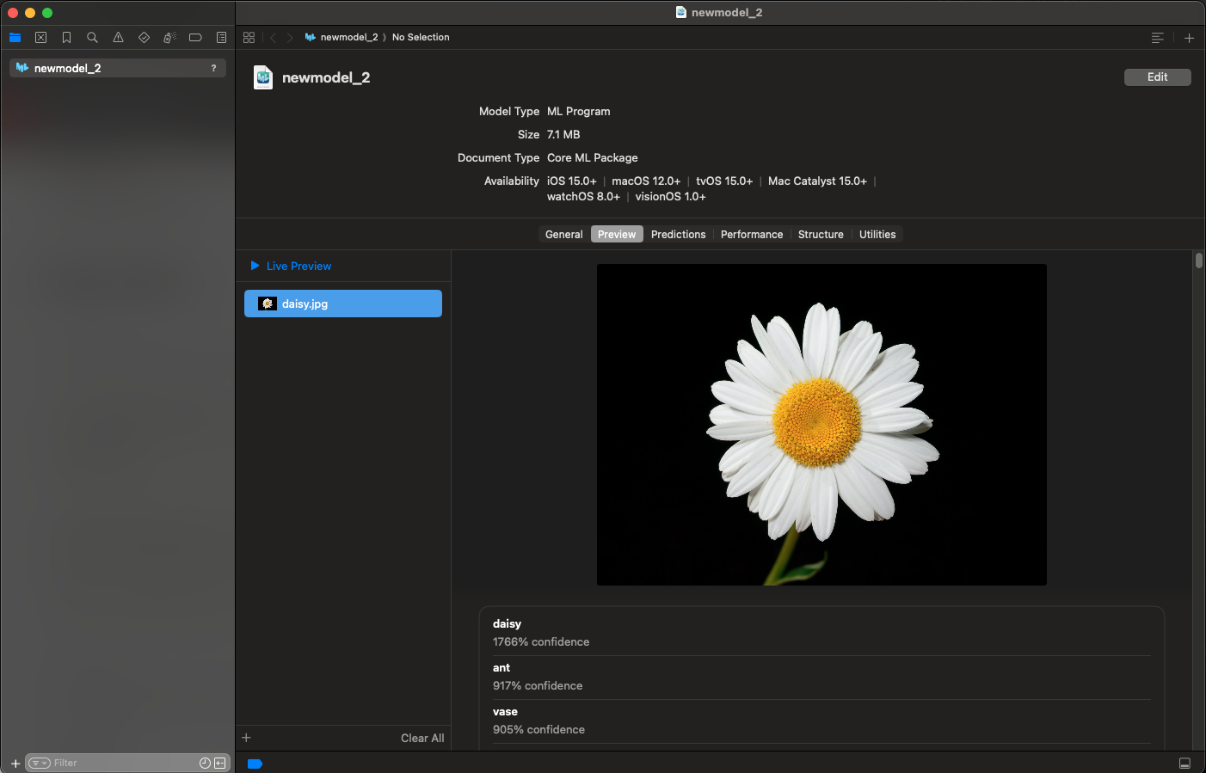The height and width of the screenshot is (773, 1206).
Task: Open the Test navigator diamond icon
Action: click(144, 38)
